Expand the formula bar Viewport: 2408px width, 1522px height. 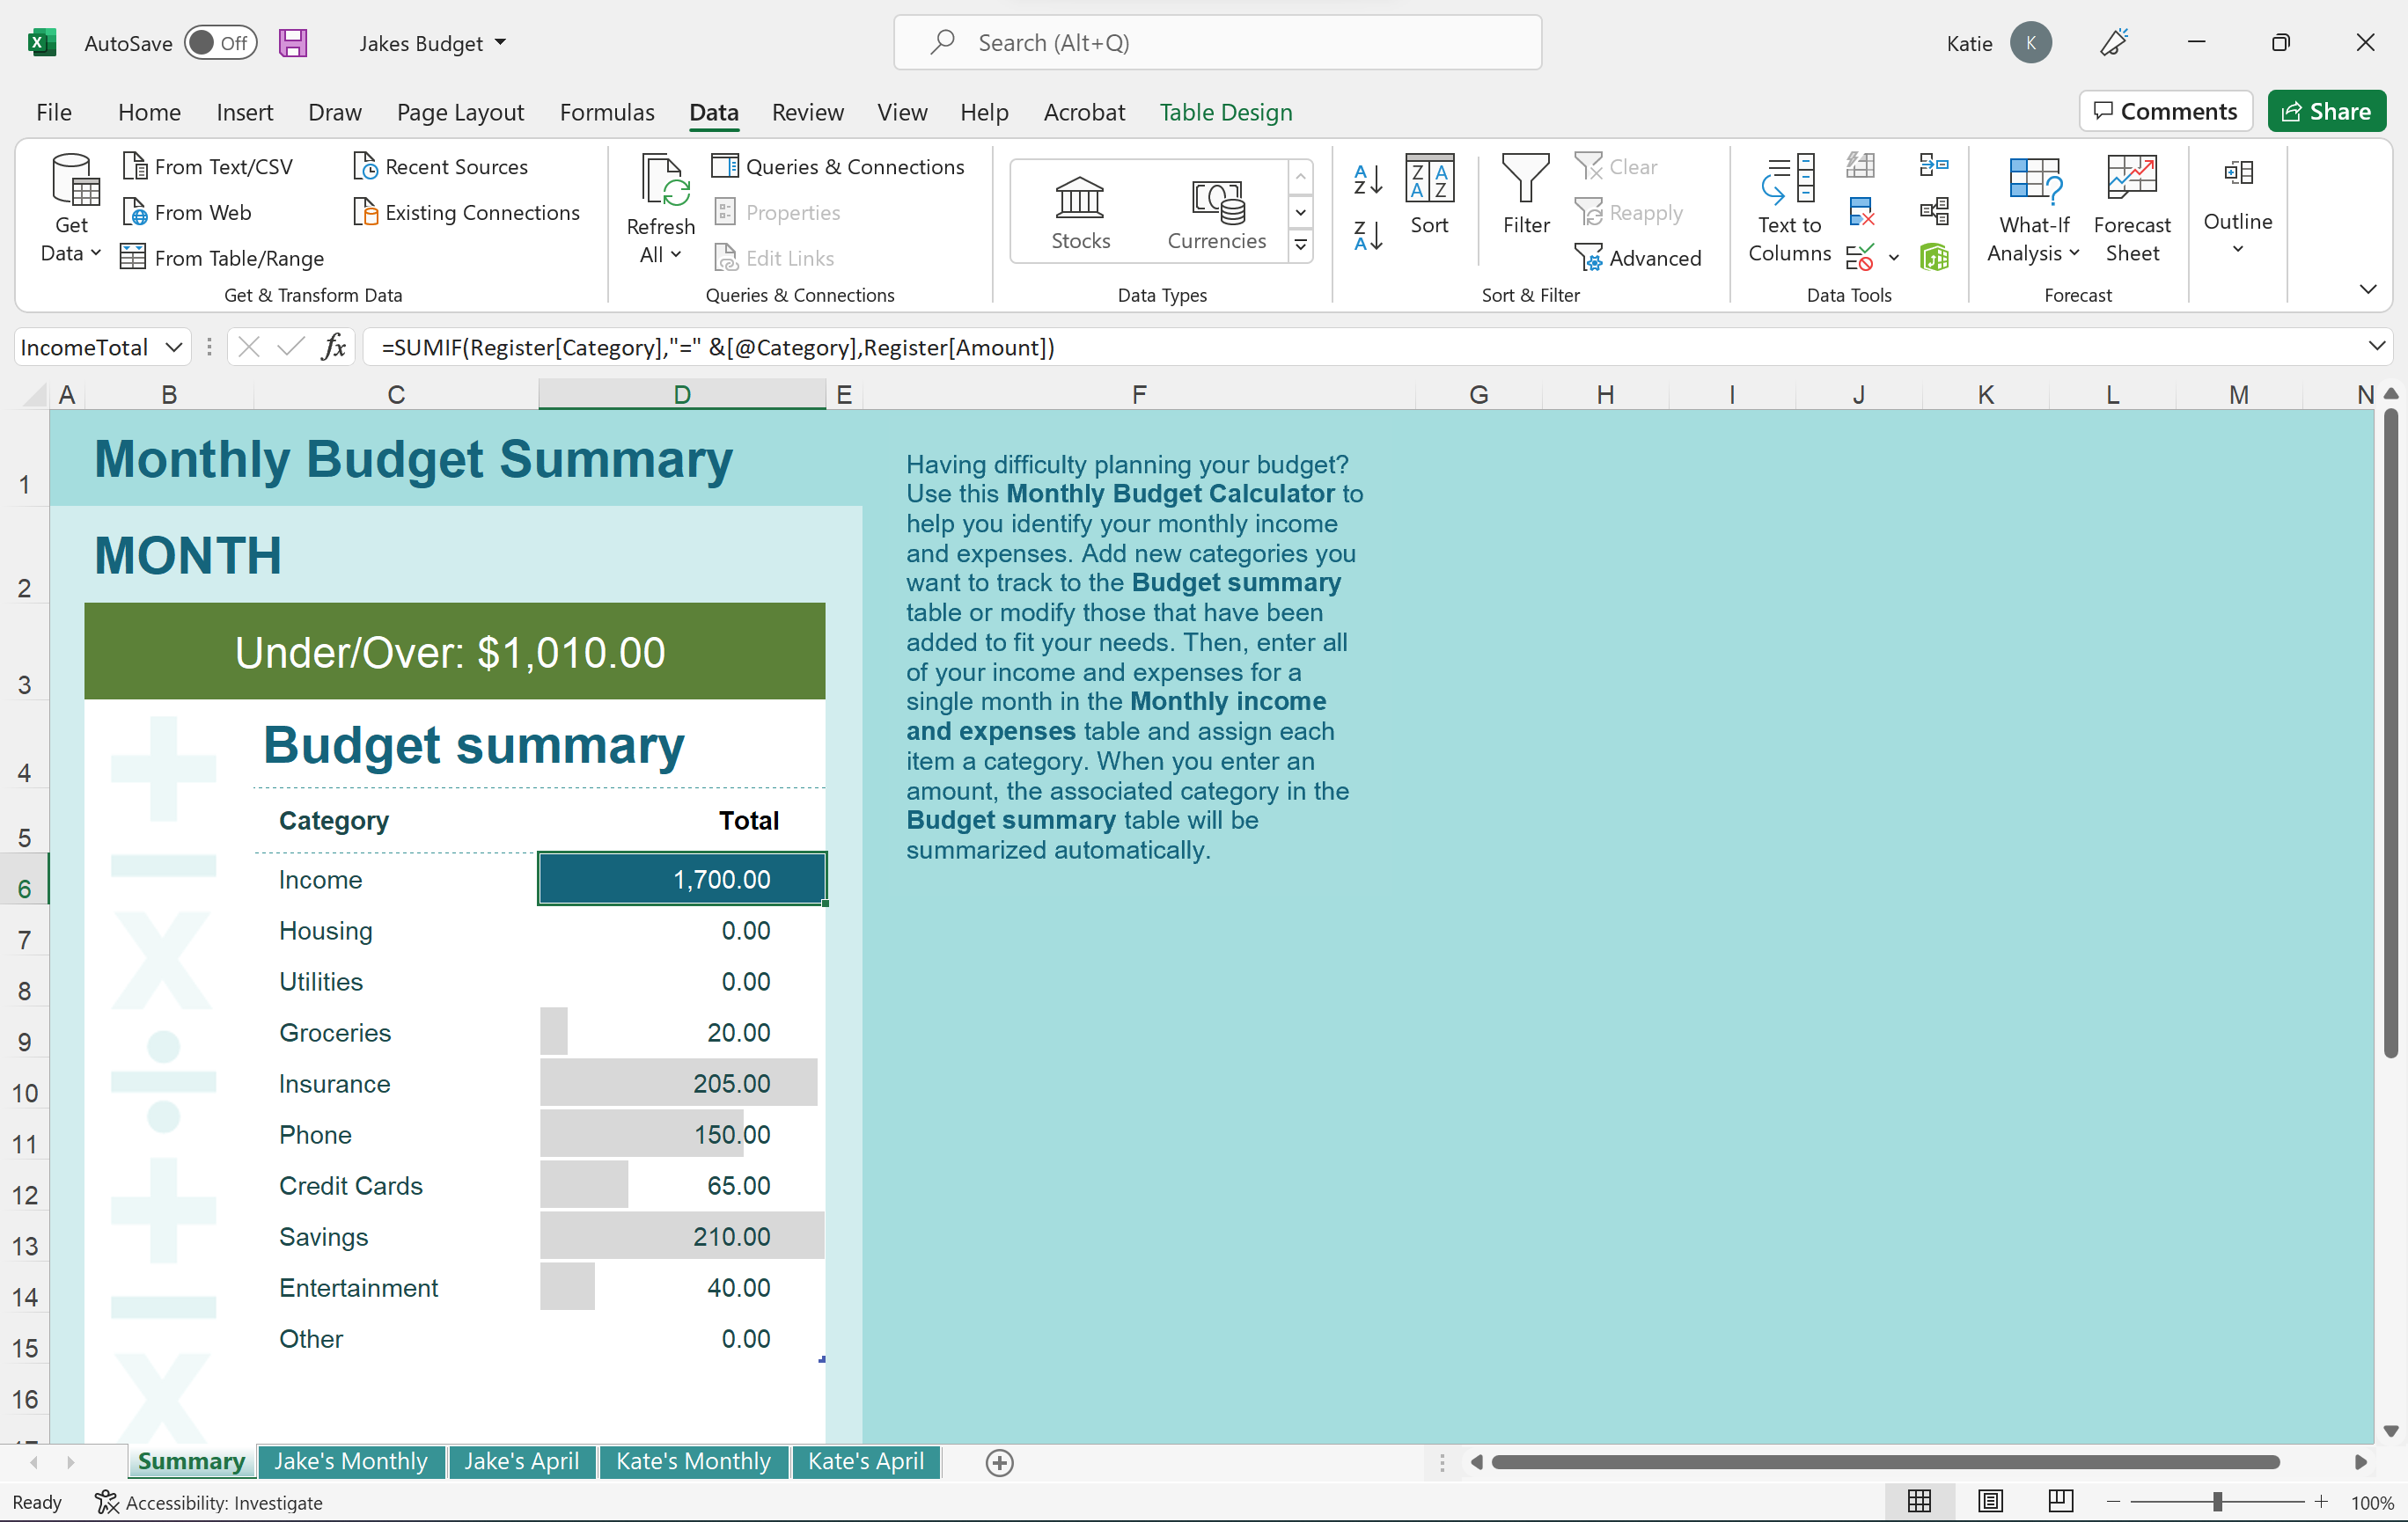tap(2376, 347)
